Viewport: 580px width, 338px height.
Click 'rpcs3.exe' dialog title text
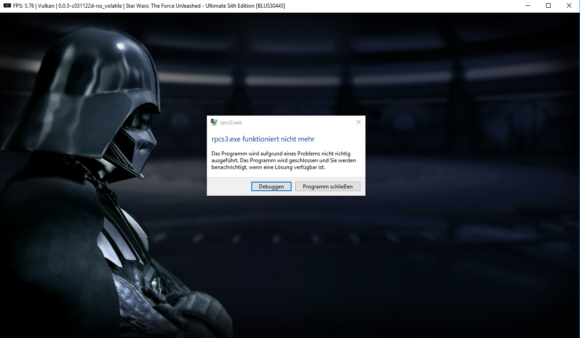pyautogui.click(x=231, y=122)
